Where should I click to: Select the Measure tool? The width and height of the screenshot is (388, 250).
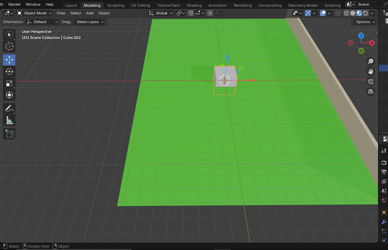tap(9, 120)
